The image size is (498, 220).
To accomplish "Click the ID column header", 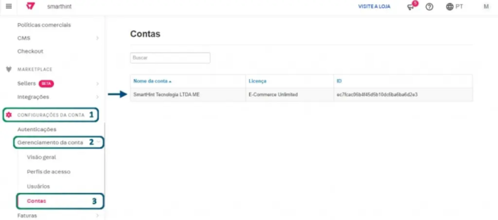I will [x=339, y=81].
